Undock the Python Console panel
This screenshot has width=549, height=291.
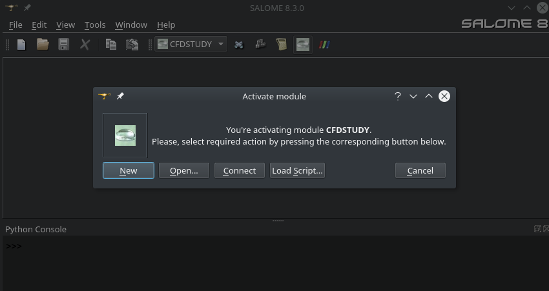[537, 228]
